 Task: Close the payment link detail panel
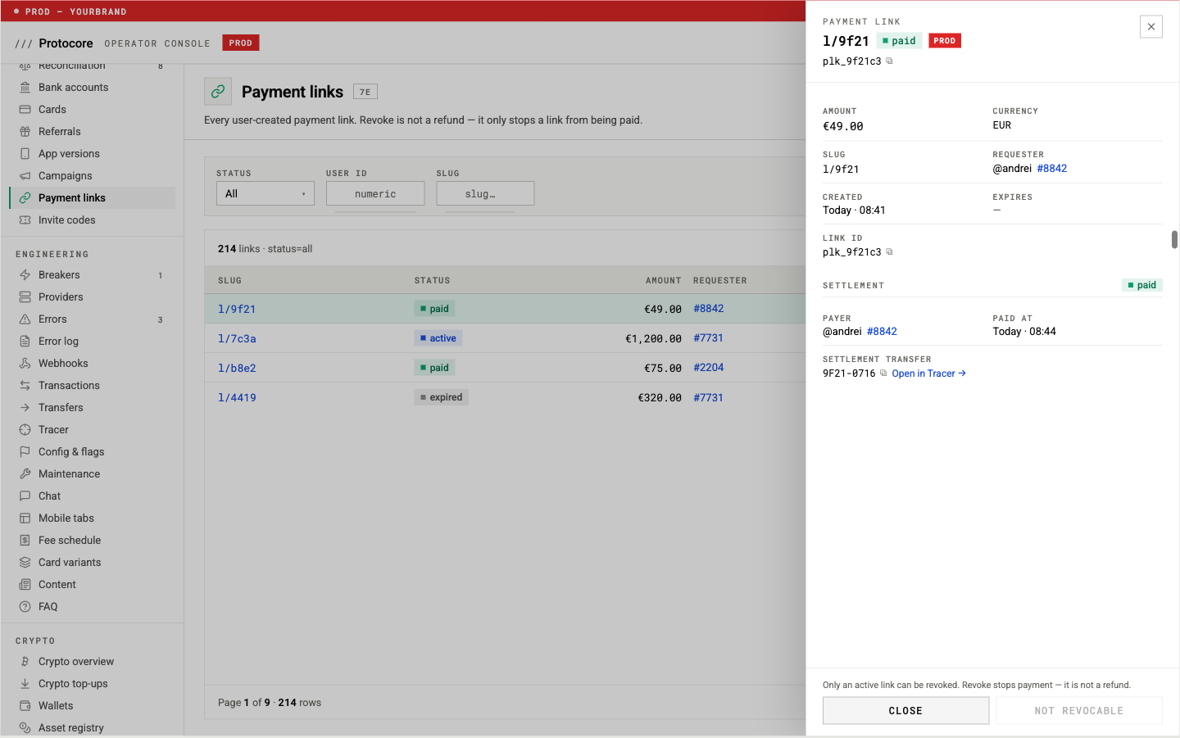pyautogui.click(x=1151, y=27)
